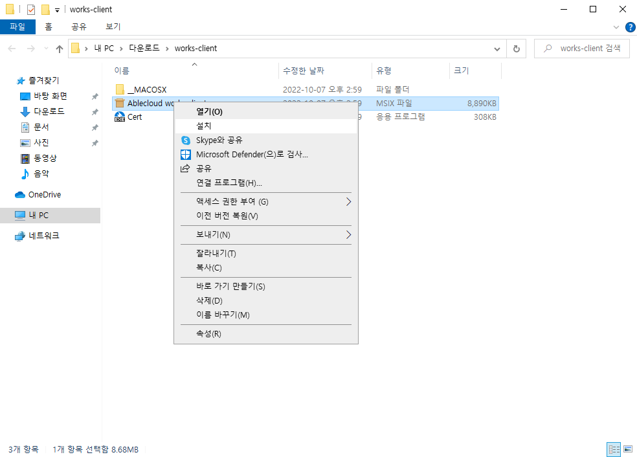Open the __MACOSX folder icon
Viewport: 637px width, 457px height.
tap(121, 89)
